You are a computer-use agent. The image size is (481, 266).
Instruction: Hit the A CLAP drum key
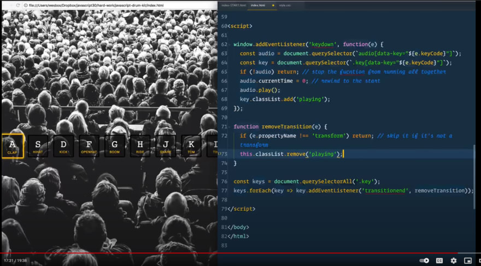pos(13,146)
